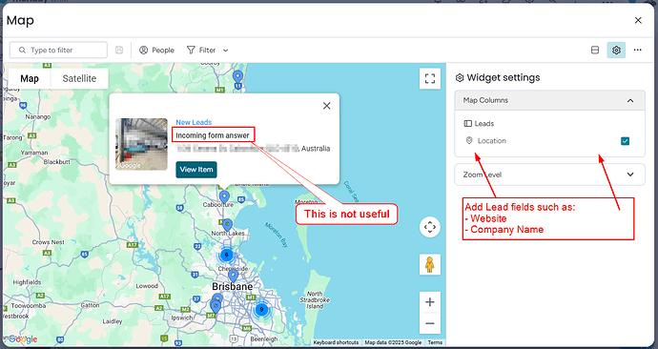This screenshot has width=658, height=349.
Task: Click the map pin near Chermside
Action: (x=233, y=276)
